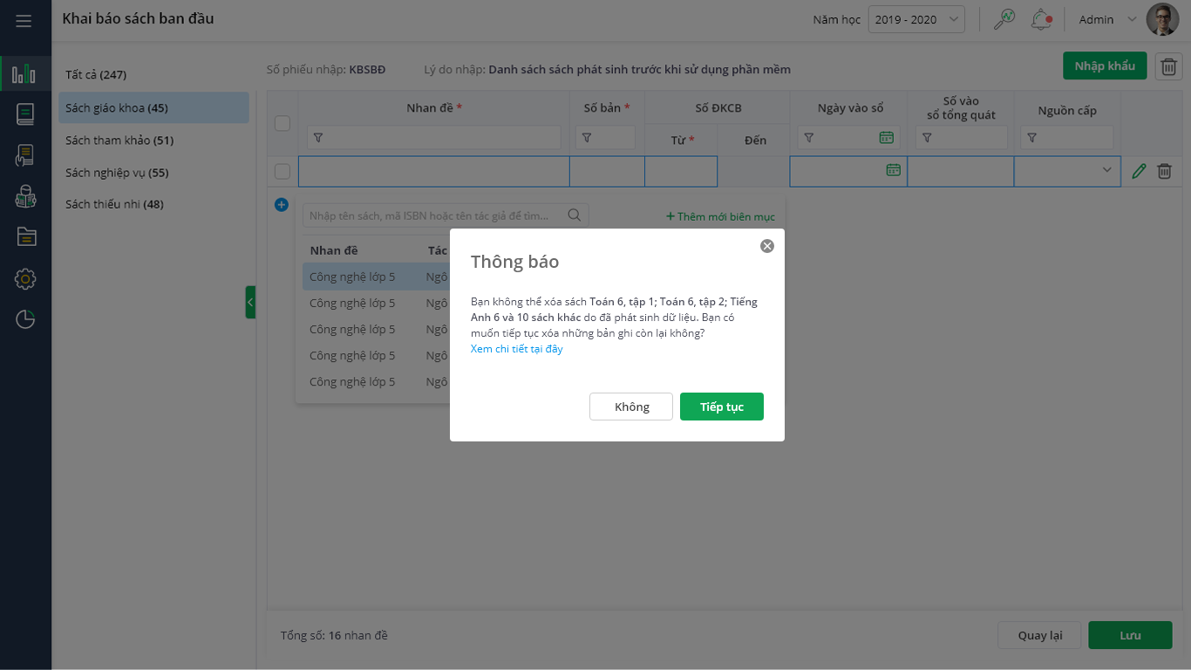Click the blue plus add-row icon
This screenshot has height=670, width=1191.
click(x=282, y=205)
